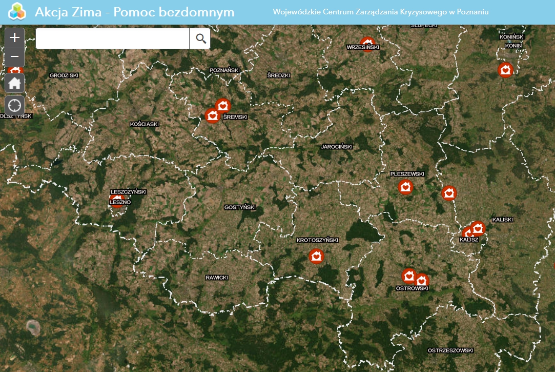Return map to default home extent
555x372 pixels.
click(x=14, y=84)
